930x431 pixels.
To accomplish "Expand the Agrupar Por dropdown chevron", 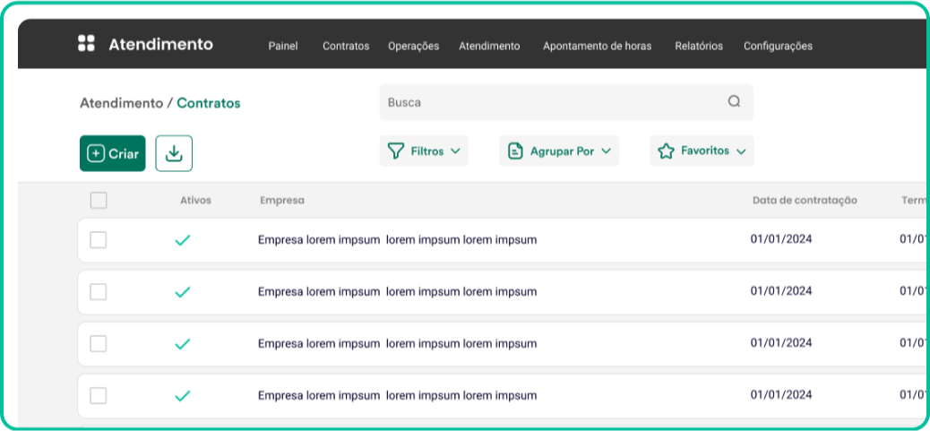I will (x=606, y=151).
